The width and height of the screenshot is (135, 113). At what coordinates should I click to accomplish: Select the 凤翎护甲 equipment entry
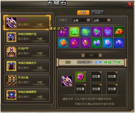coord(27,52)
